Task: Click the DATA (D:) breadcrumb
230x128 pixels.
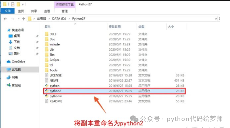Action: pos(59,19)
